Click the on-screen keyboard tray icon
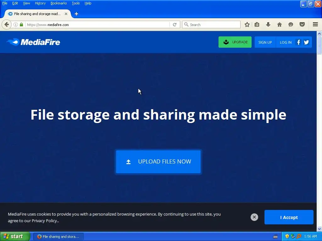 [275, 237]
